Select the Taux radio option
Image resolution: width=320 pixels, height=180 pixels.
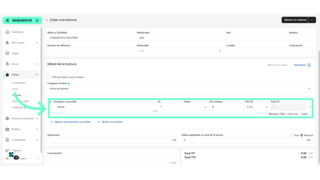[x=292, y=135]
